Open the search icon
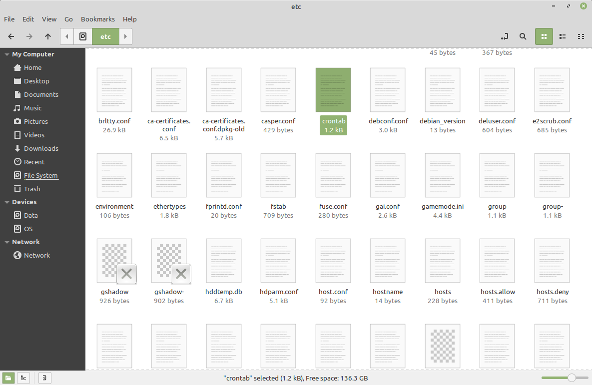Image resolution: width=592 pixels, height=385 pixels. pyautogui.click(x=523, y=36)
